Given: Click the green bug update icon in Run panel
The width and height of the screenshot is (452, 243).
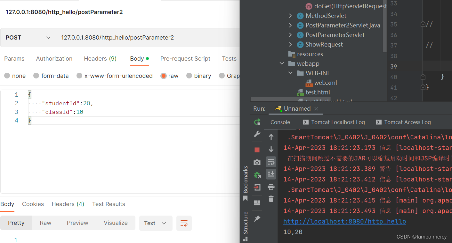Looking at the screenshot, I should pyautogui.click(x=257, y=175).
